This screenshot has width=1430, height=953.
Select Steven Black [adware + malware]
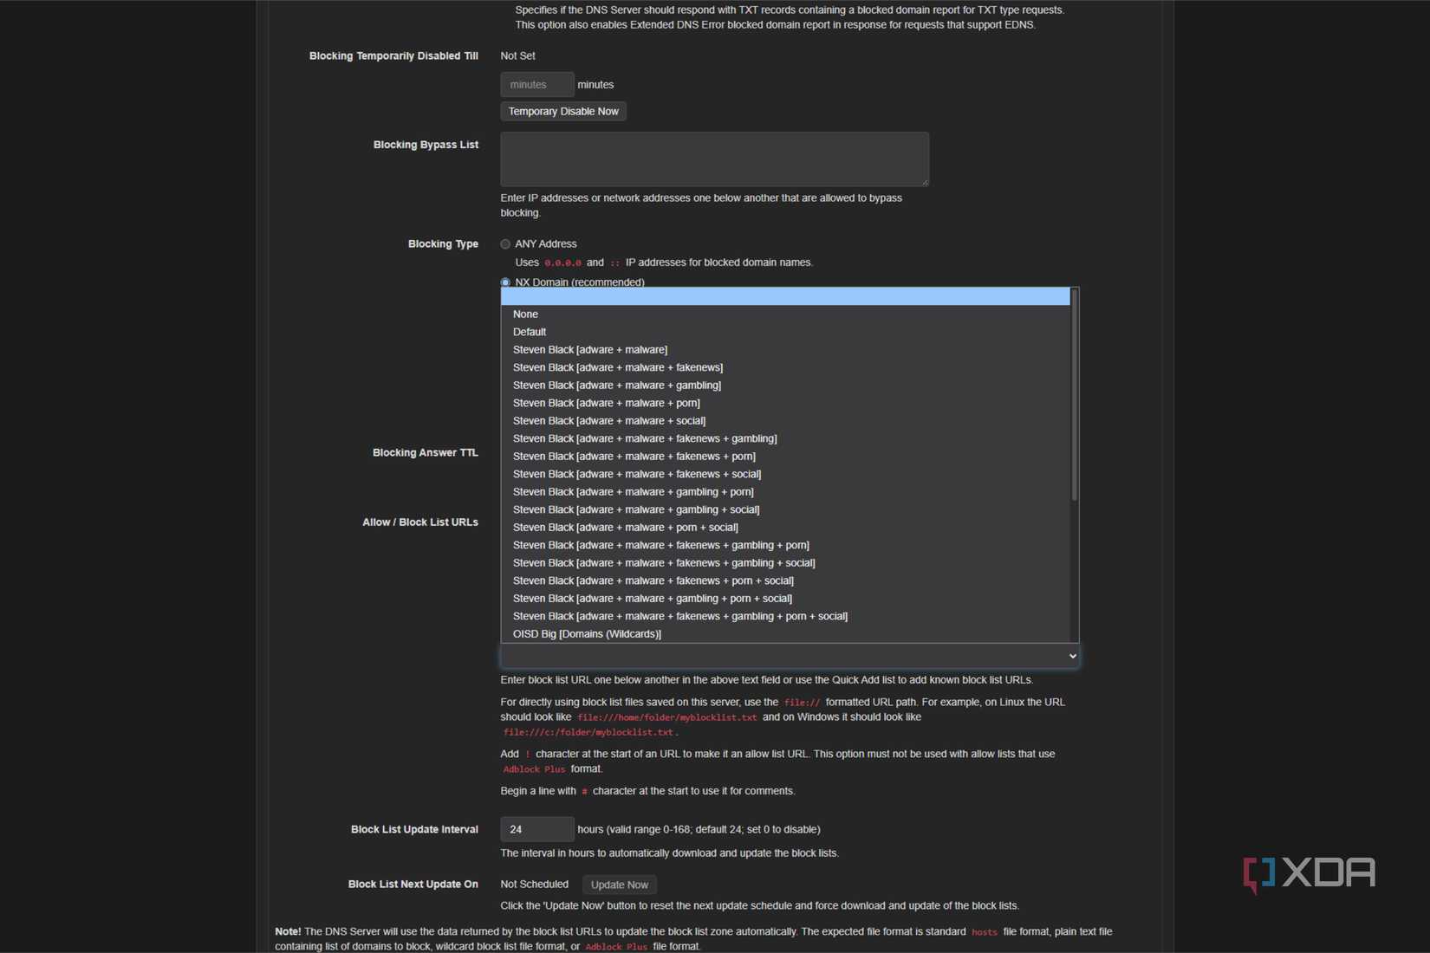tap(785, 350)
